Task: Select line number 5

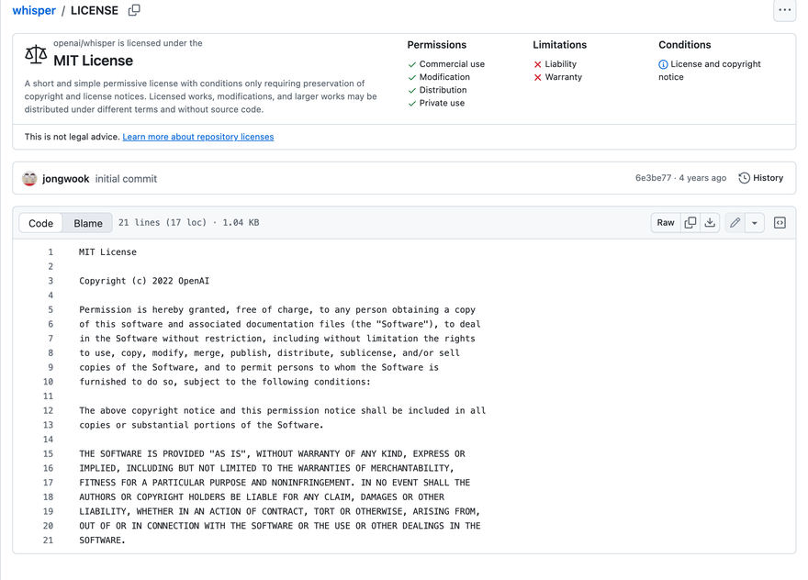Action: pos(50,309)
